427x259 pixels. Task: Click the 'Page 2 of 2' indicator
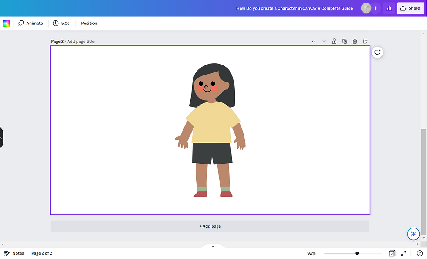click(x=42, y=253)
